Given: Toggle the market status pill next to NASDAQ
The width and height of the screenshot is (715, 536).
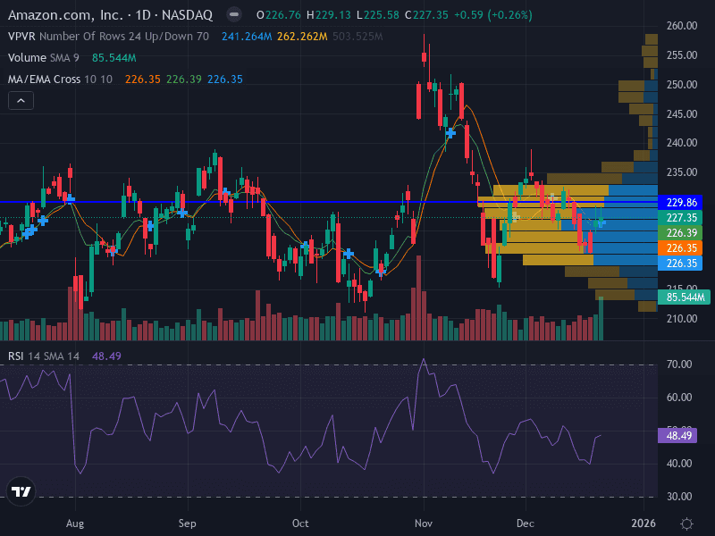Looking at the screenshot, I should coord(234,15).
